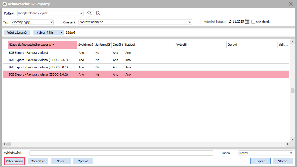Click the fulltext search magnifier icon
Image resolution: width=297 pixels, height=167 pixels.
coord(90,13)
